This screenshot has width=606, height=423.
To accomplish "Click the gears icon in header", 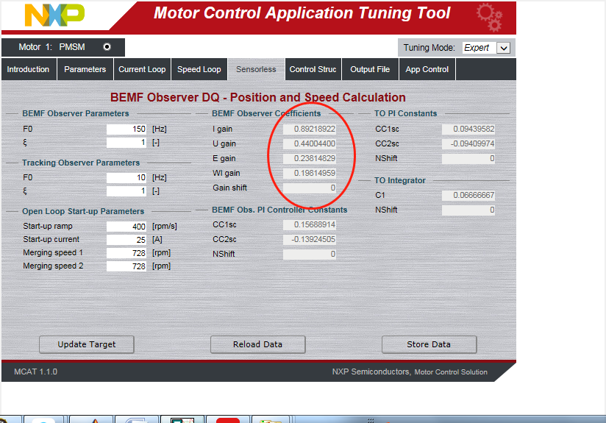I will click(489, 17).
